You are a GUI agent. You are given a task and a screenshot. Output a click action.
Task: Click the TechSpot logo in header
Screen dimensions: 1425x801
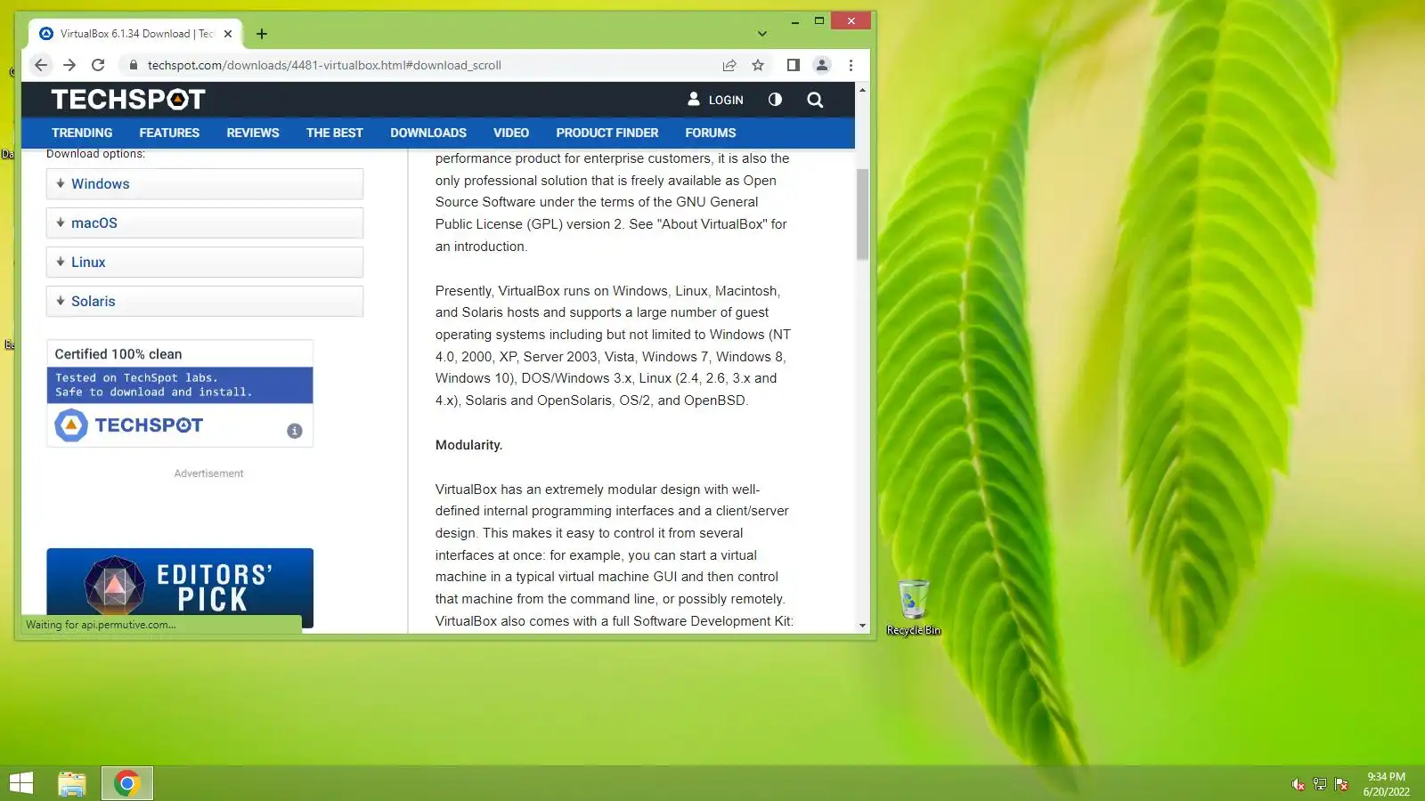(x=128, y=100)
